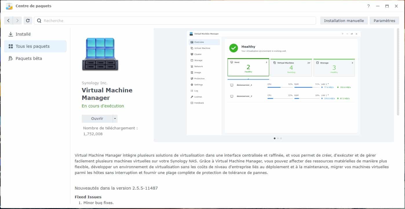Click Overview in the preview screenshot
This screenshot has height=209, width=405.
204,42
